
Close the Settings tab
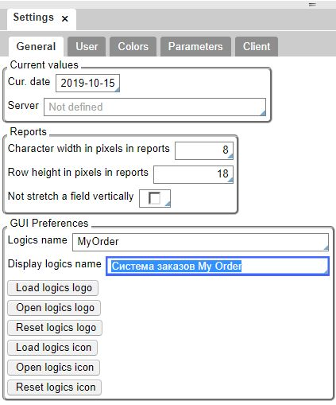[65, 18]
